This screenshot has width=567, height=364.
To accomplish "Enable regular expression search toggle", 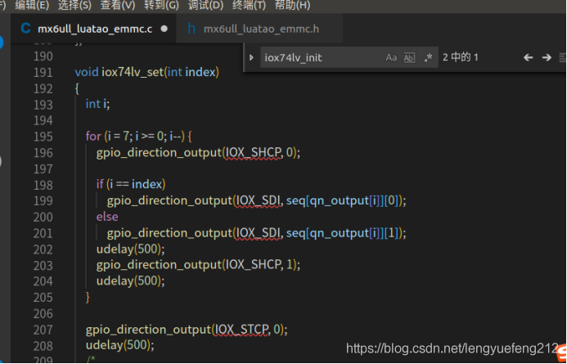I will point(428,57).
